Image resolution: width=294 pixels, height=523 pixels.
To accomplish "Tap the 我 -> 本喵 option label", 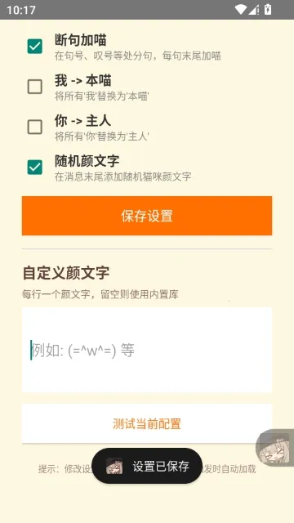I will click(83, 81).
